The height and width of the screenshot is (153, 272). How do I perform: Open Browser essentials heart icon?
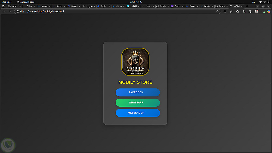coord(250,11)
